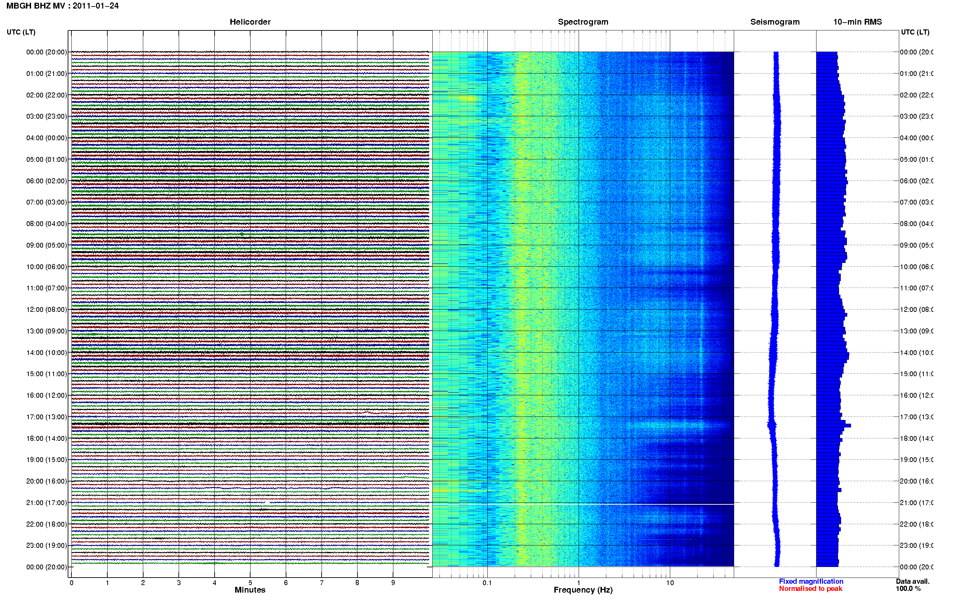Click the left '12:00 (08:00)' time label
Screen dimensions: 972x608
[x=46, y=309]
